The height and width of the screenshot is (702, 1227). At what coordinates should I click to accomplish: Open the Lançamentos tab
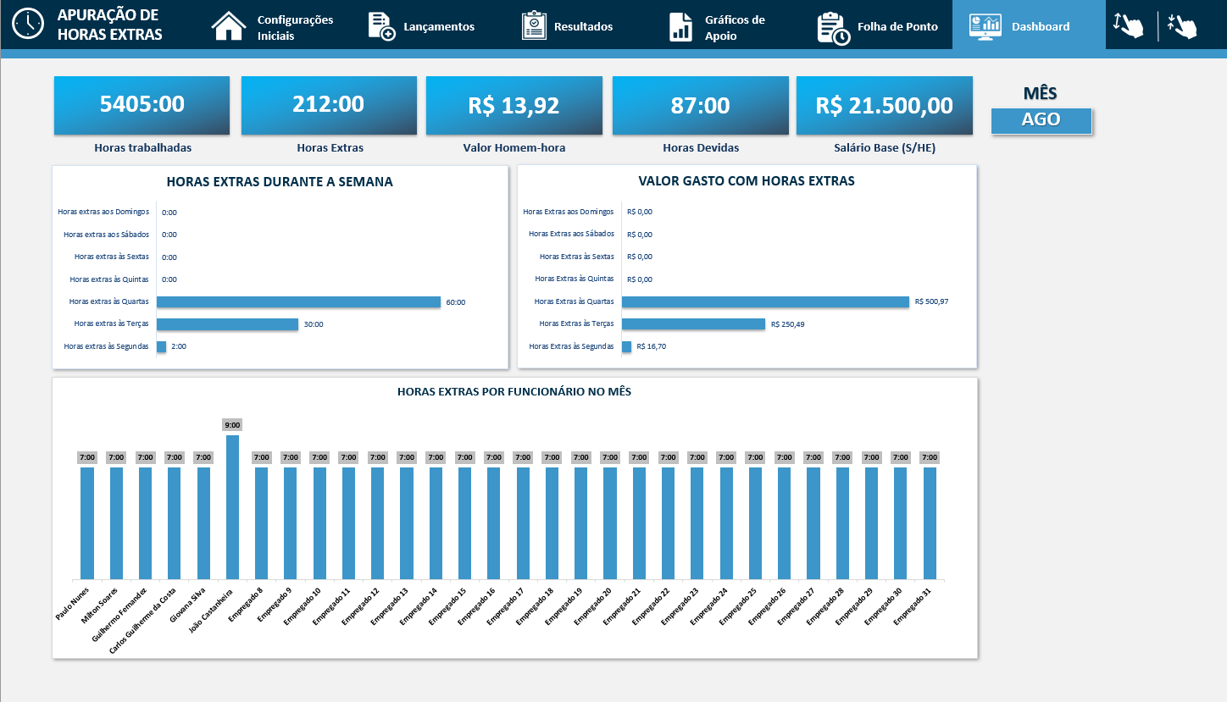[439, 26]
